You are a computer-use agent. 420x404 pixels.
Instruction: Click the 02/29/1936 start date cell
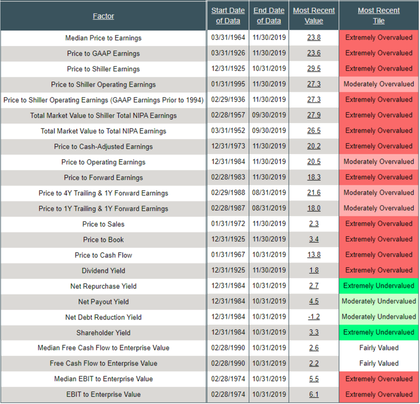click(x=228, y=100)
